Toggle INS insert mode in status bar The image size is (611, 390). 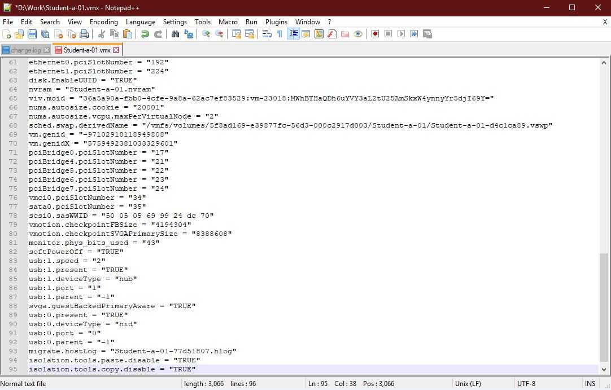590,384
